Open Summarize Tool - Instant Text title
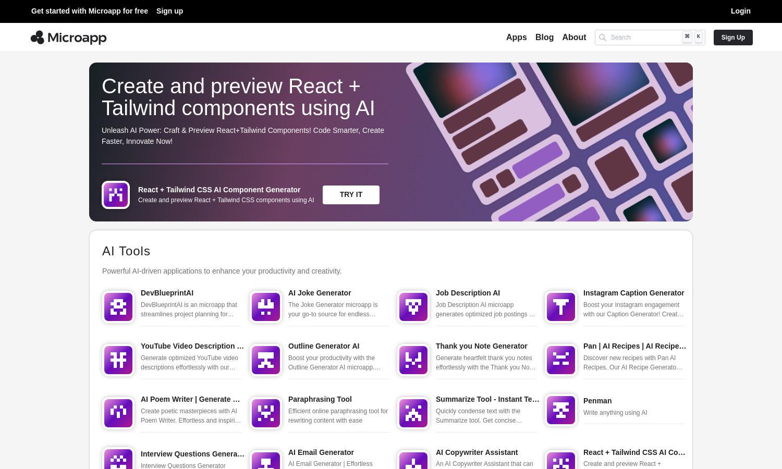 coord(487,399)
